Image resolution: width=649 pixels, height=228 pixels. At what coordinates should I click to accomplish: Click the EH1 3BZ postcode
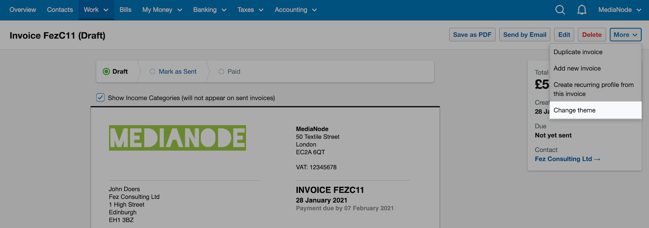click(x=121, y=220)
